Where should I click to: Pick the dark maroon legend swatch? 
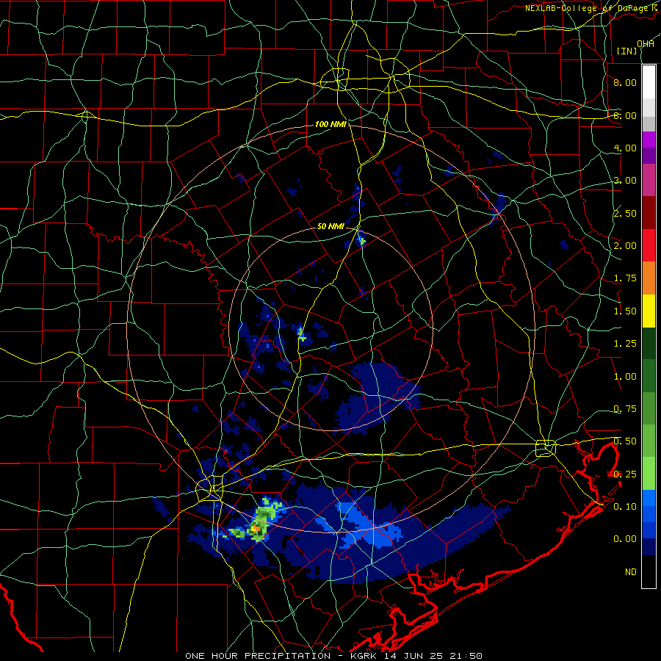[x=649, y=213]
